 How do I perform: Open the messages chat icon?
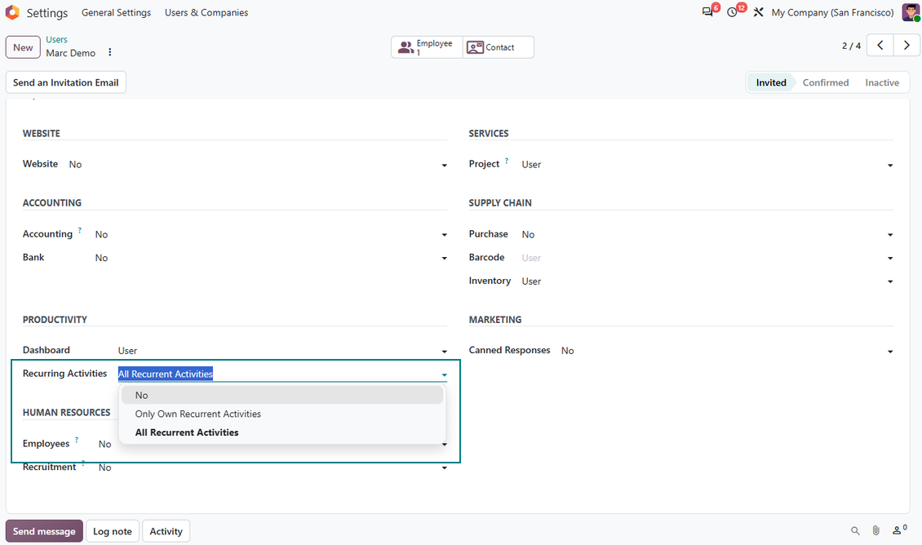[x=707, y=11]
